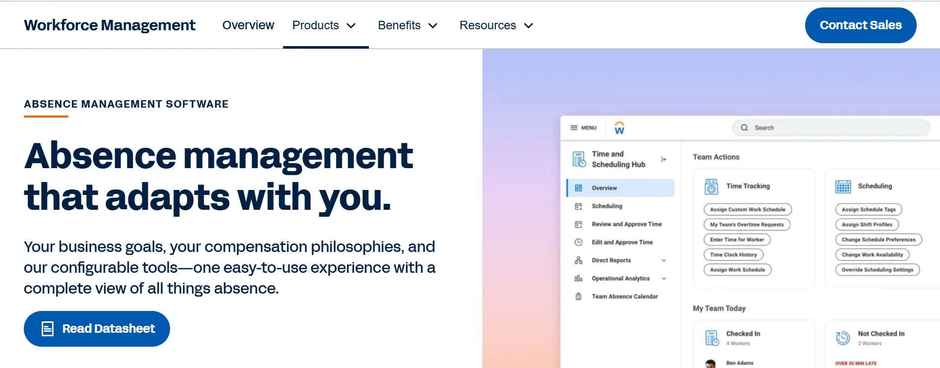Click the search magnifier icon
Screen dimensions: 940x368
click(x=744, y=128)
